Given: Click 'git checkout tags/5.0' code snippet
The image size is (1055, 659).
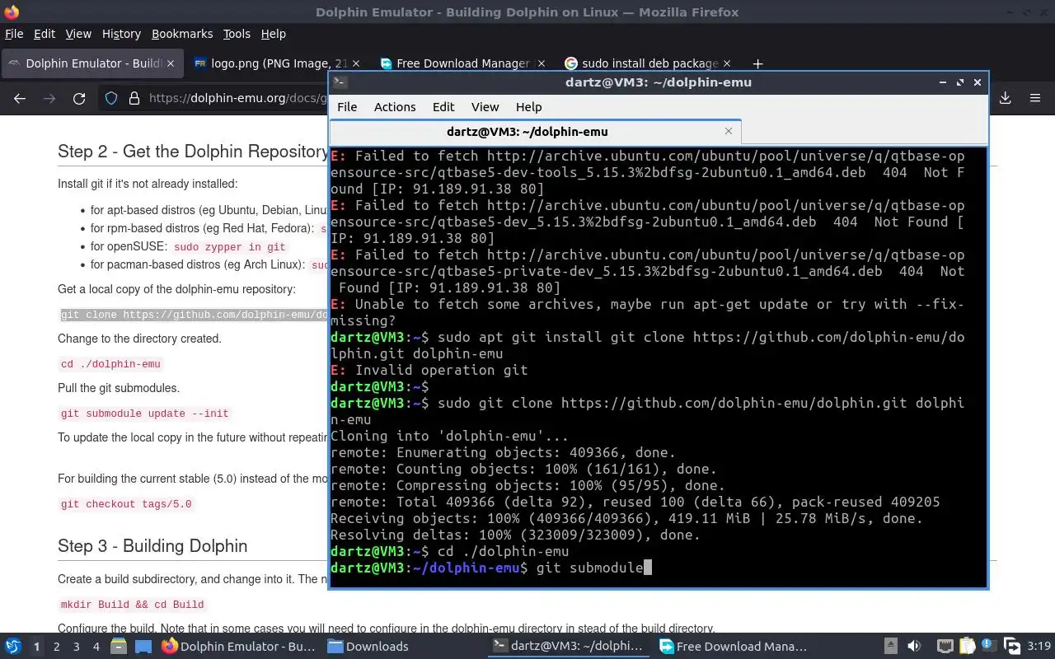Looking at the screenshot, I should [126, 504].
